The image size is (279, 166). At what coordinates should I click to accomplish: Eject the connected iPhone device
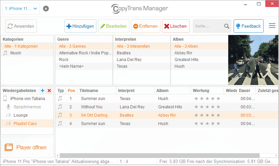tap(46, 9)
